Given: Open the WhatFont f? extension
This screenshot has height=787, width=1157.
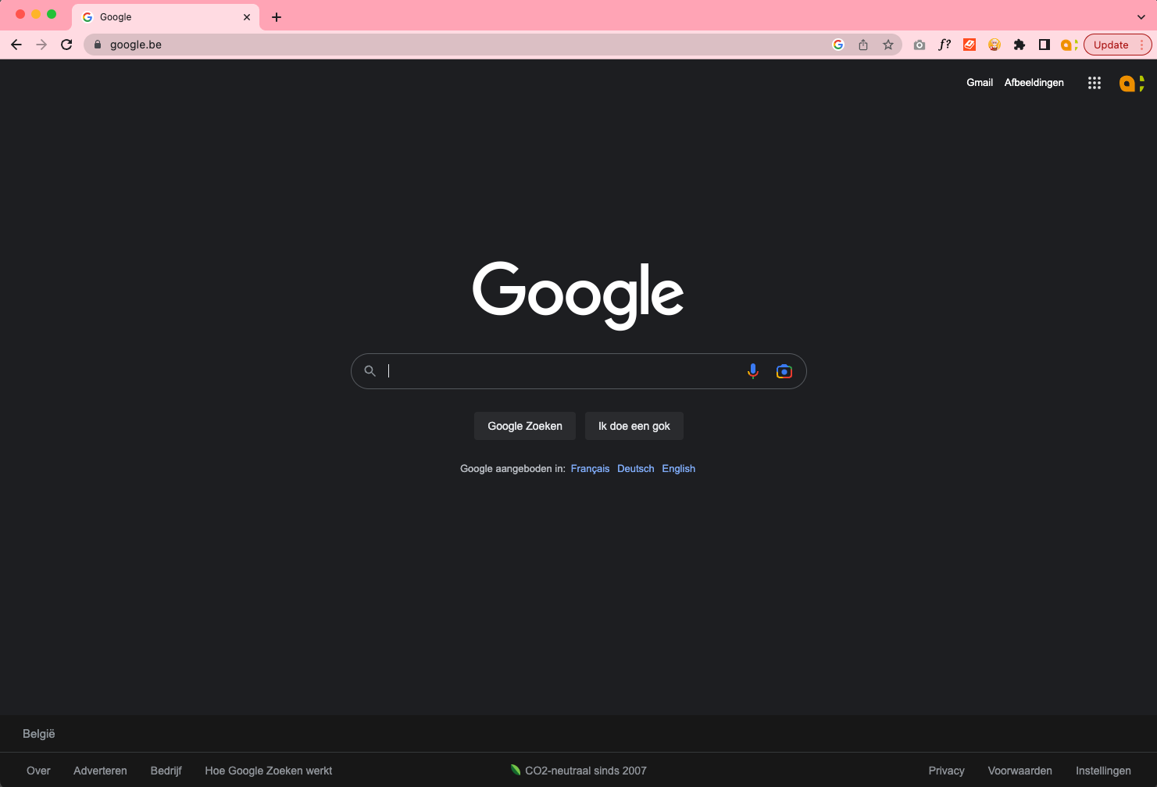Looking at the screenshot, I should tap(945, 45).
